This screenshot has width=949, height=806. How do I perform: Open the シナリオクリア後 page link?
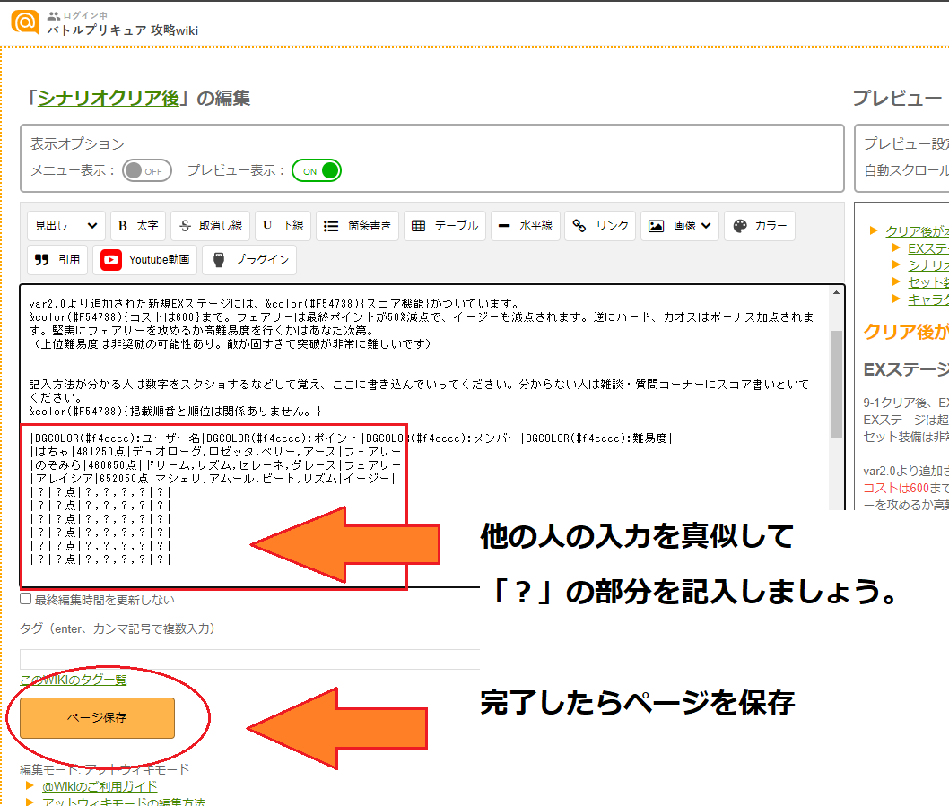pyautogui.click(x=109, y=99)
